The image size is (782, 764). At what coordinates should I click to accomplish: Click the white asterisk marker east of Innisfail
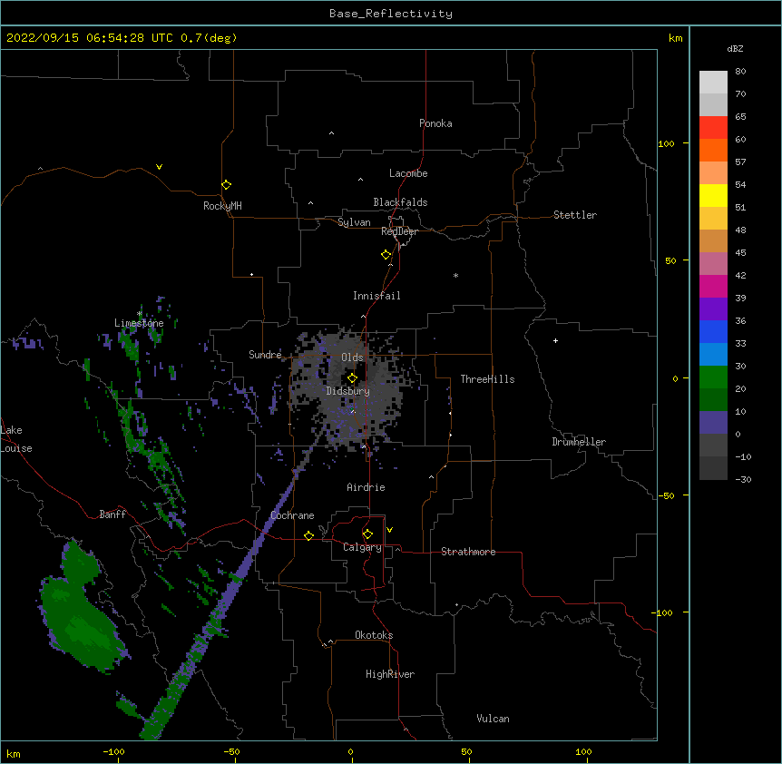point(455,275)
